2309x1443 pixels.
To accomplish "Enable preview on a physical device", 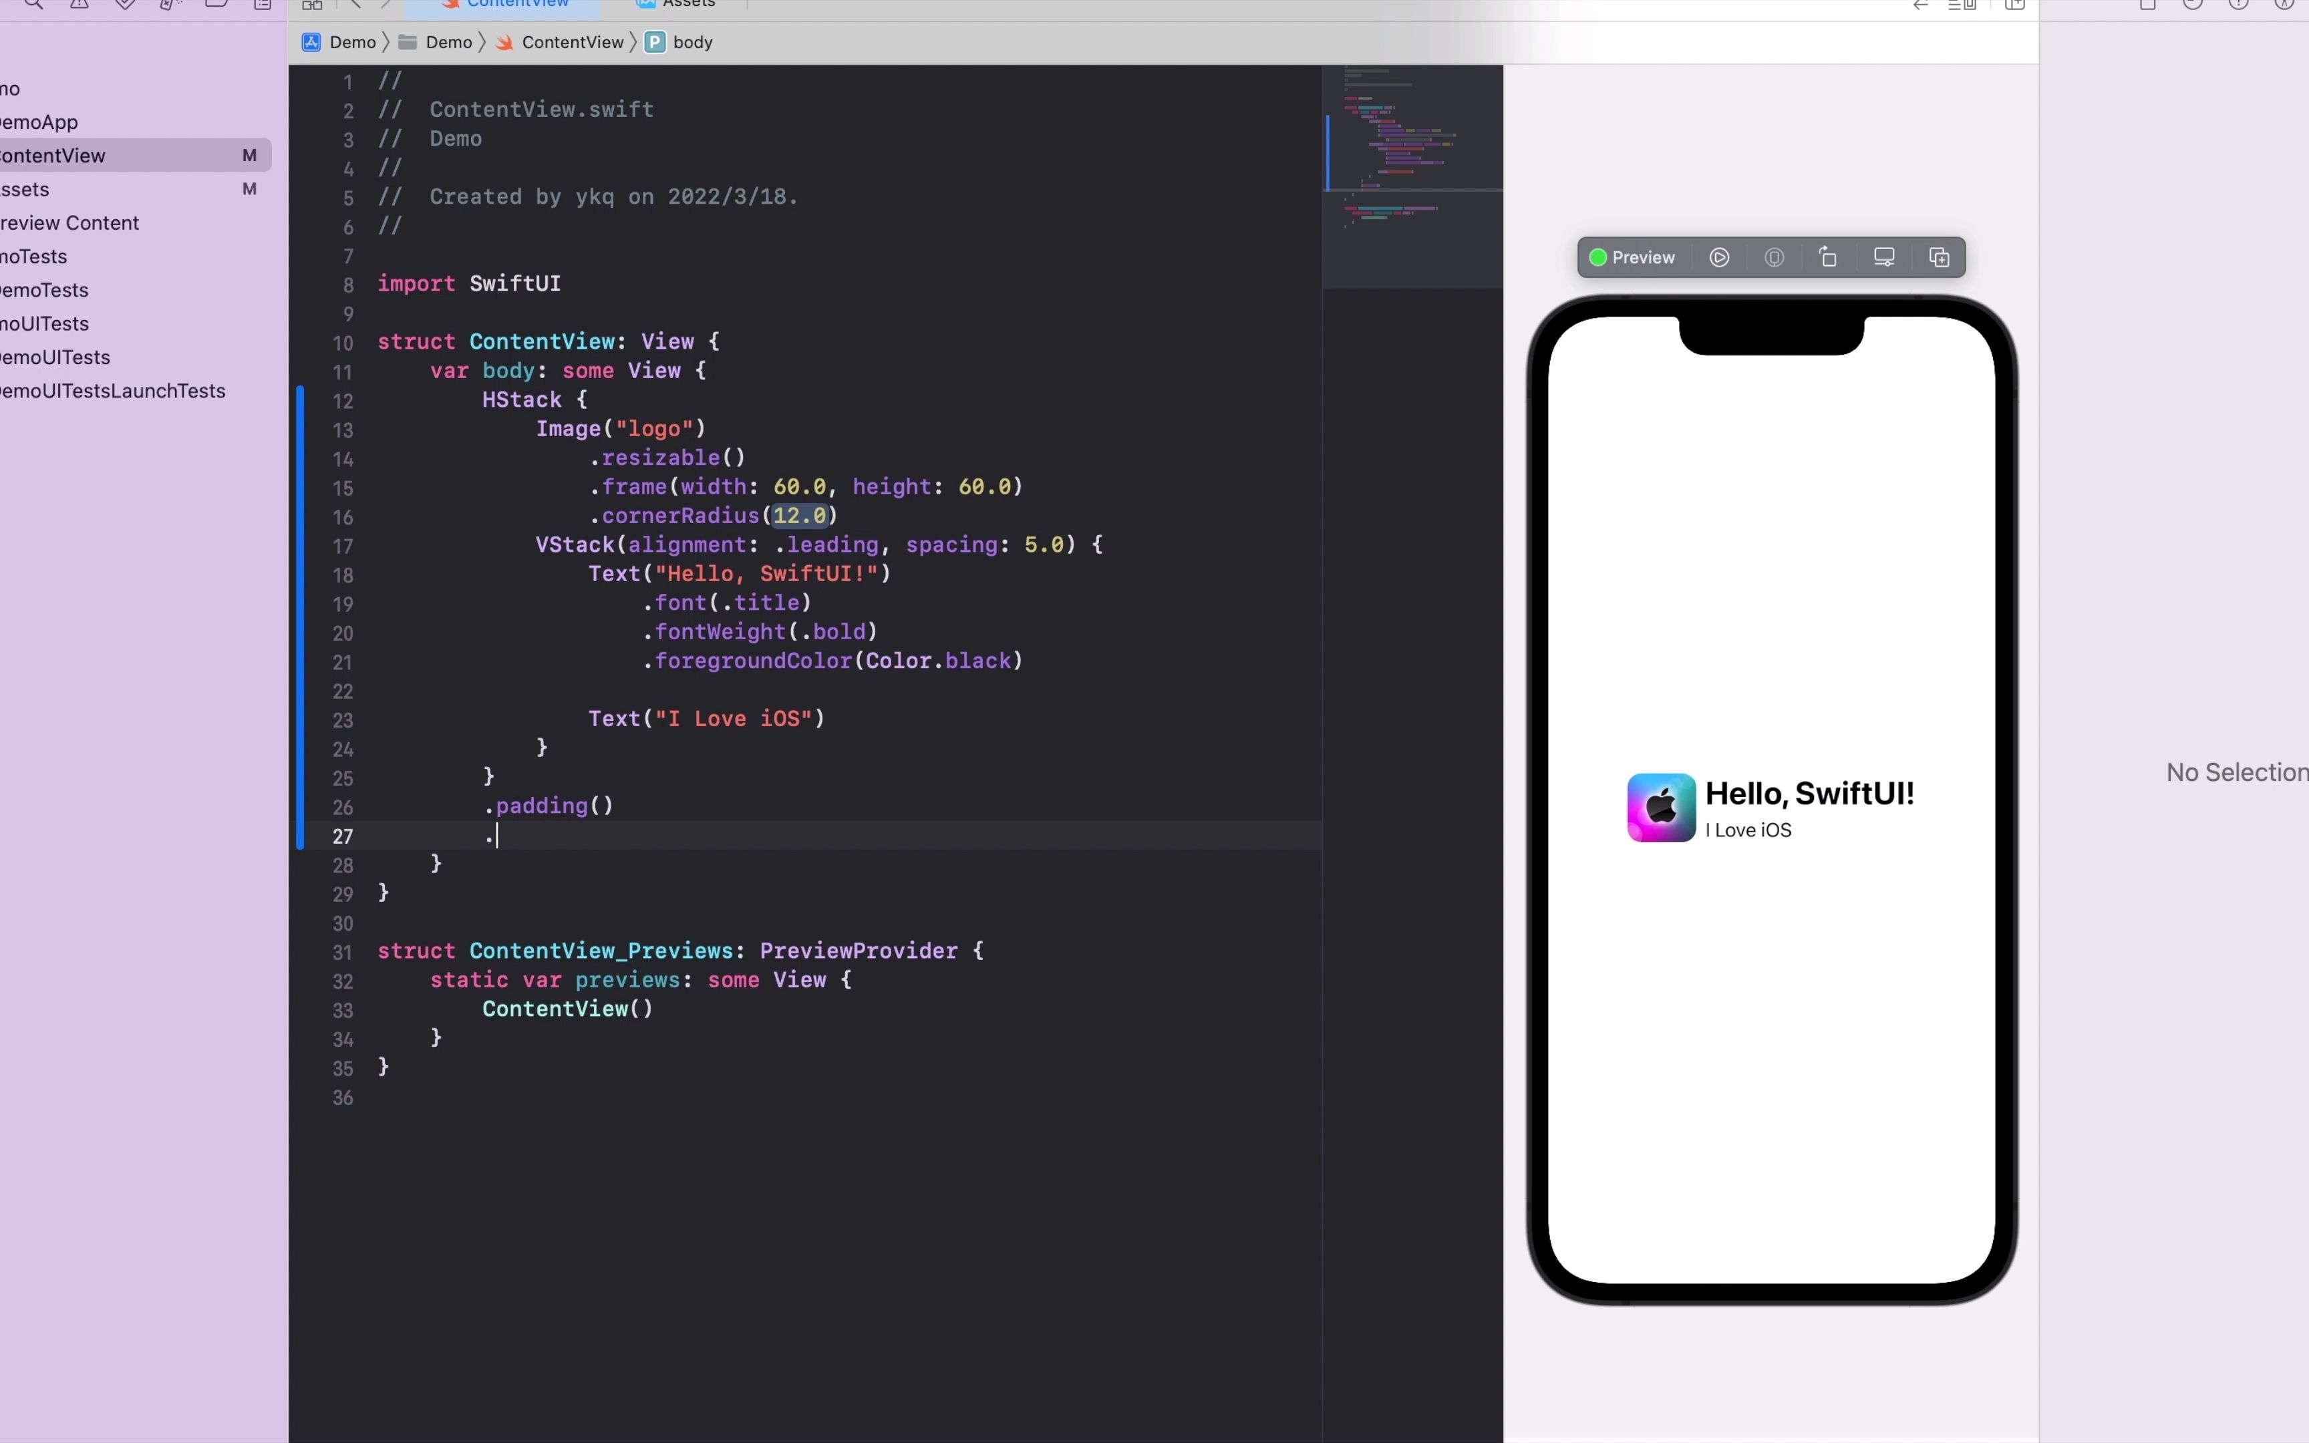I will click(1775, 258).
